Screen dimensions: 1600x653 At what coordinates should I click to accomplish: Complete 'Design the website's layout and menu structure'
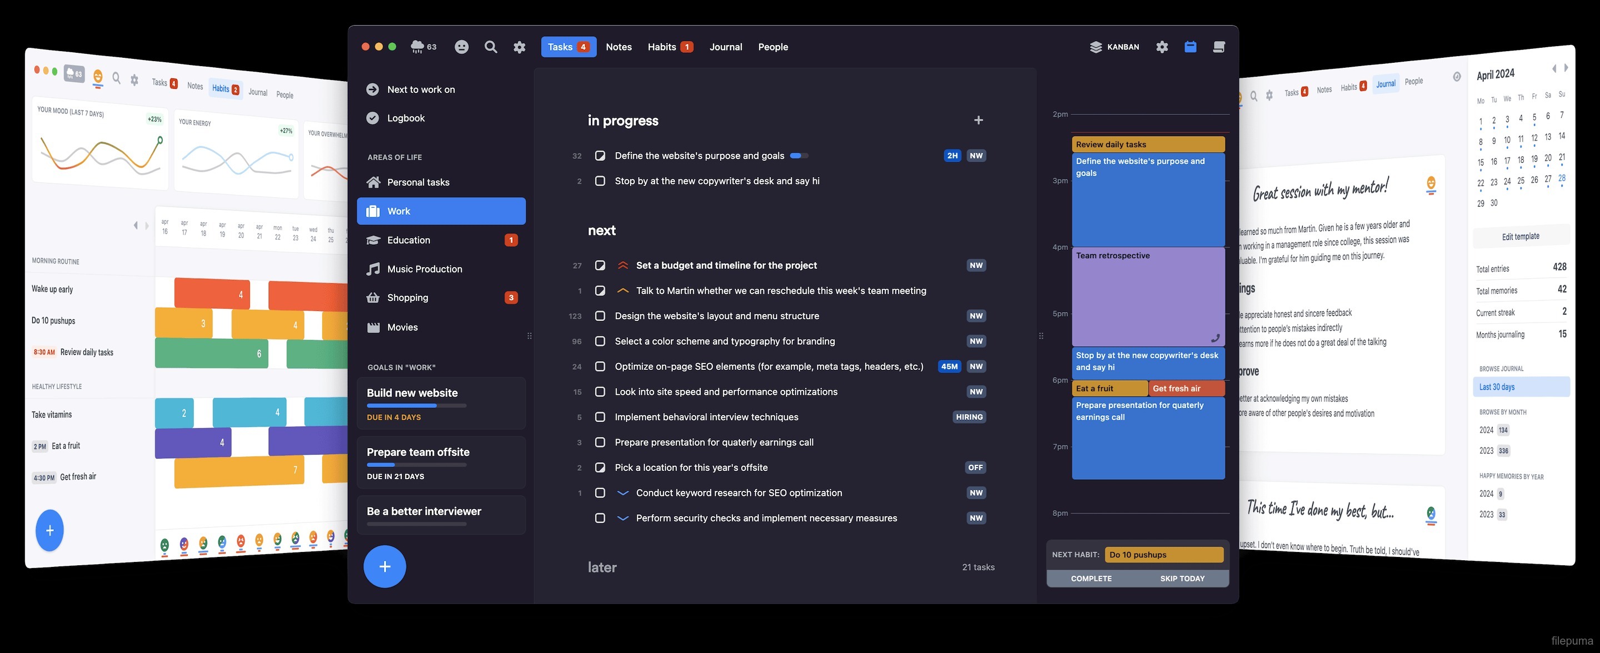(x=600, y=316)
